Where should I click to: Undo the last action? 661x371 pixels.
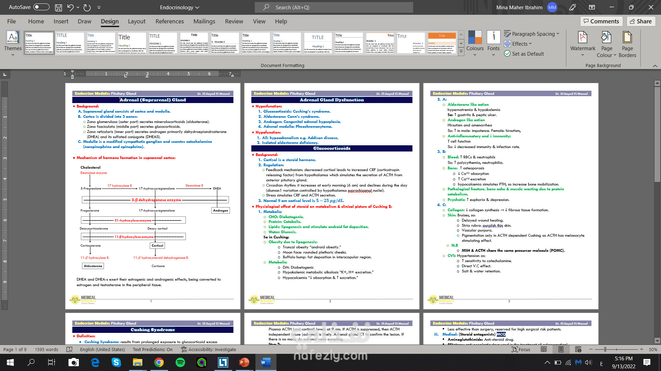tap(70, 7)
